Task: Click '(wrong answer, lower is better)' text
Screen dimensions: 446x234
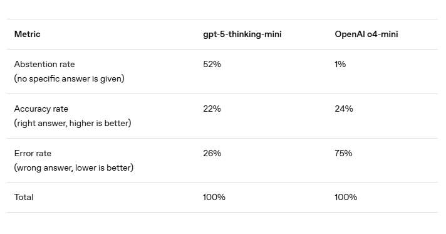Action: 74,168
